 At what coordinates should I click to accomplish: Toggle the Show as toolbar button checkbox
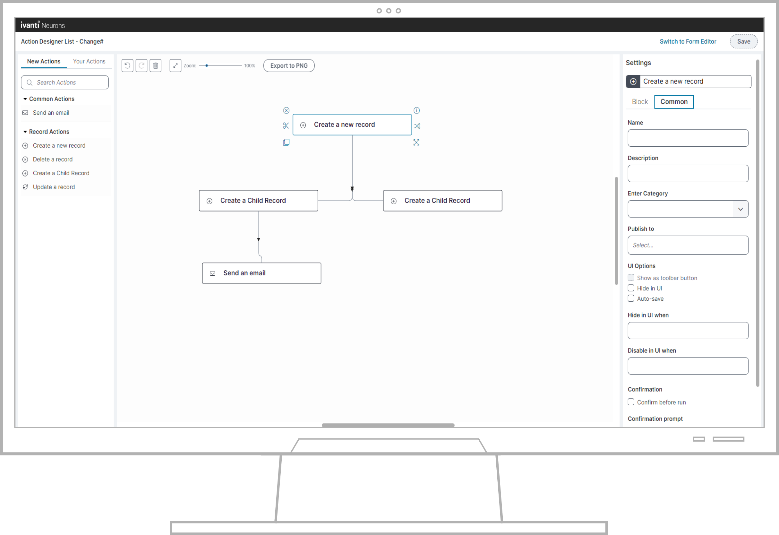pos(631,278)
